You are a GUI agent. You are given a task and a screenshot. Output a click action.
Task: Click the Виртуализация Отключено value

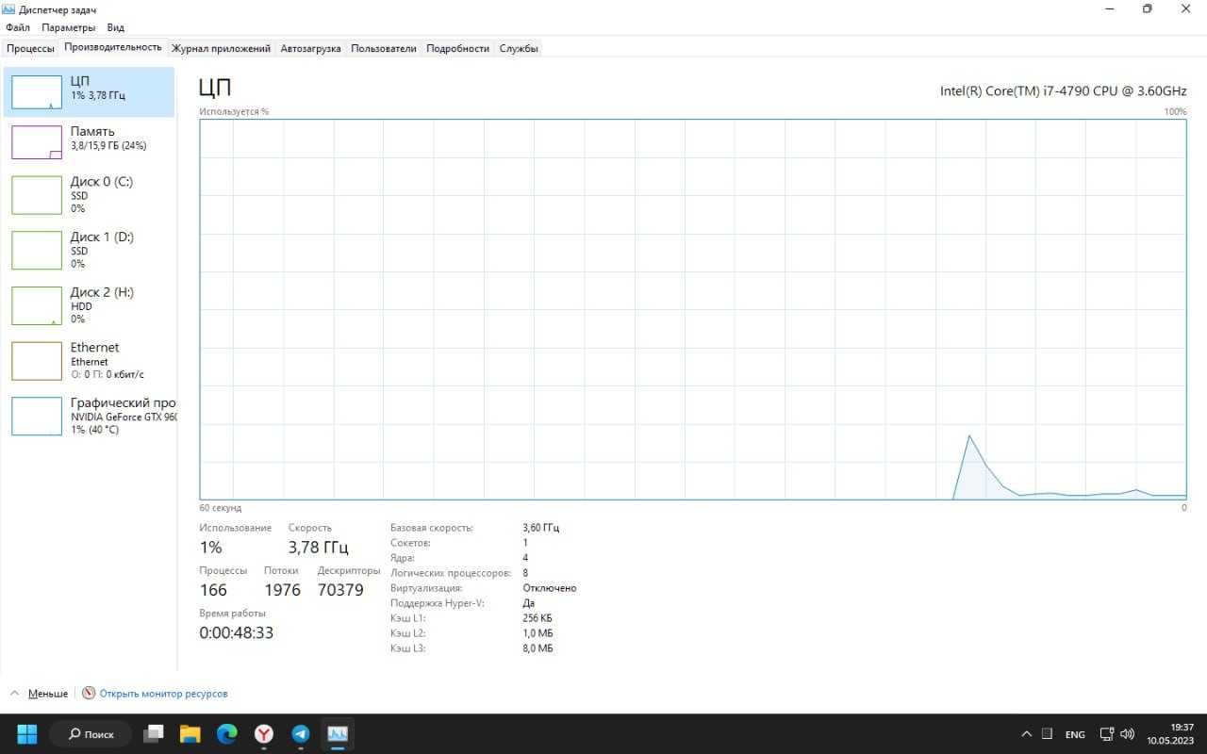point(550,588)
